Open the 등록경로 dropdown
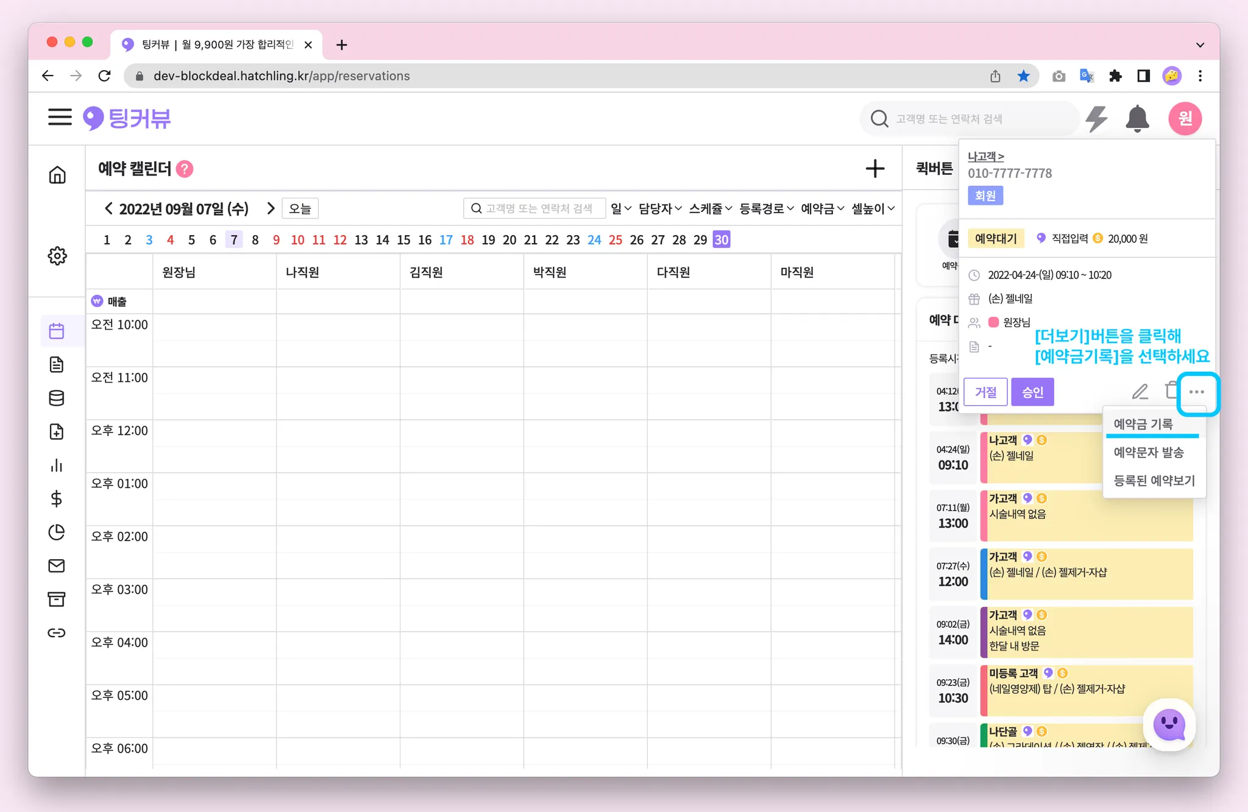Viewport: 1248px width, 812px height. point(767,208)
